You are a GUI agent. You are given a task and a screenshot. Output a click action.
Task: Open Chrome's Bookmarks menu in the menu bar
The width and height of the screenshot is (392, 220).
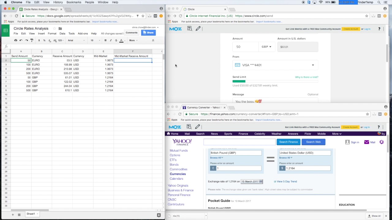pyautogui.click(x=74, y=2)
